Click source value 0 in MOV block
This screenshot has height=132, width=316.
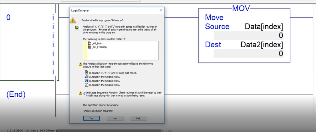[248, 36]
